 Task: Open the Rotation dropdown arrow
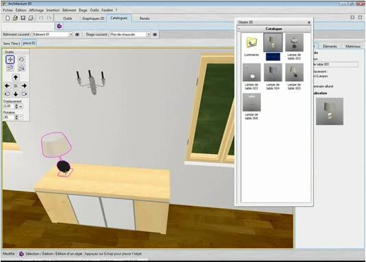pyautogui.click(x=21, y=118)
